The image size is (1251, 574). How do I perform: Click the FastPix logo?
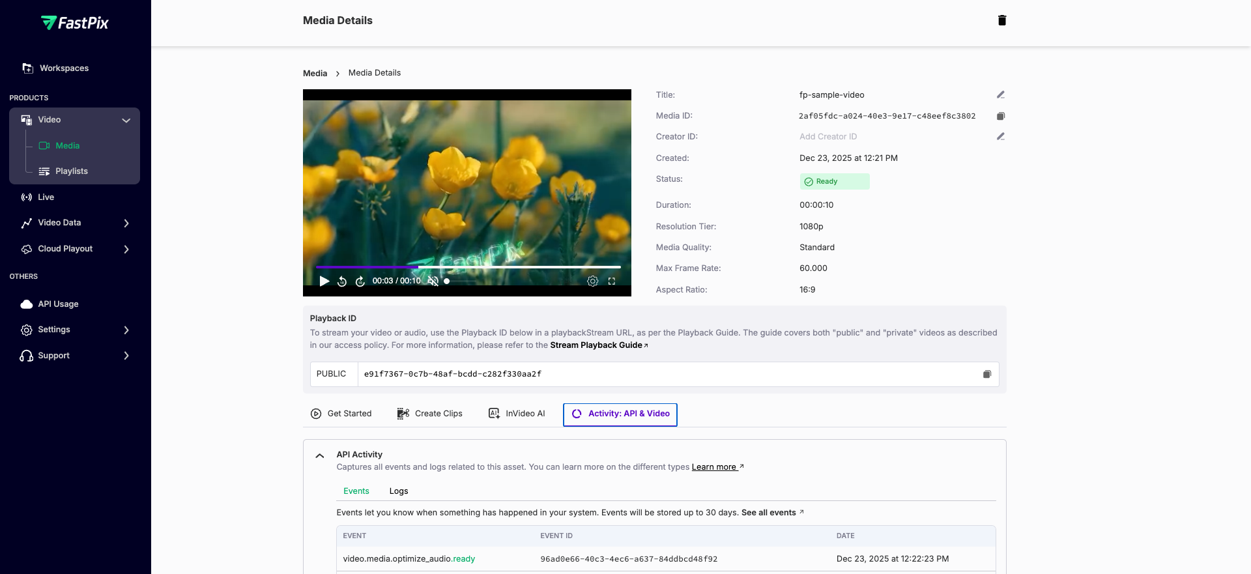[x=75, y=23]
